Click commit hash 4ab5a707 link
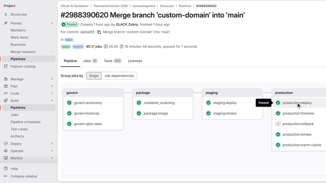This screenshot has width=326, height=183. tap(87, 32)
